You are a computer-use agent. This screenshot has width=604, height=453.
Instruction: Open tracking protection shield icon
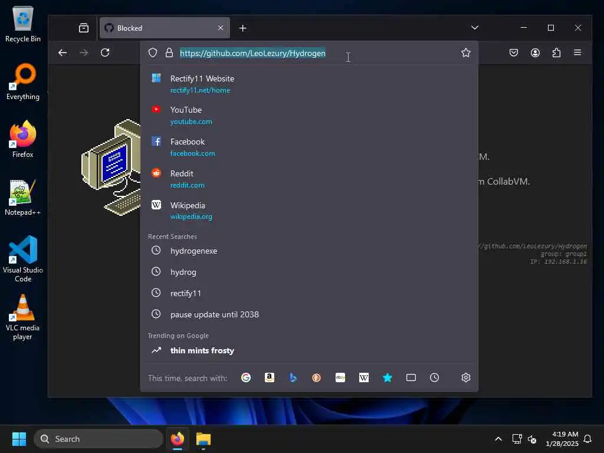153,52
